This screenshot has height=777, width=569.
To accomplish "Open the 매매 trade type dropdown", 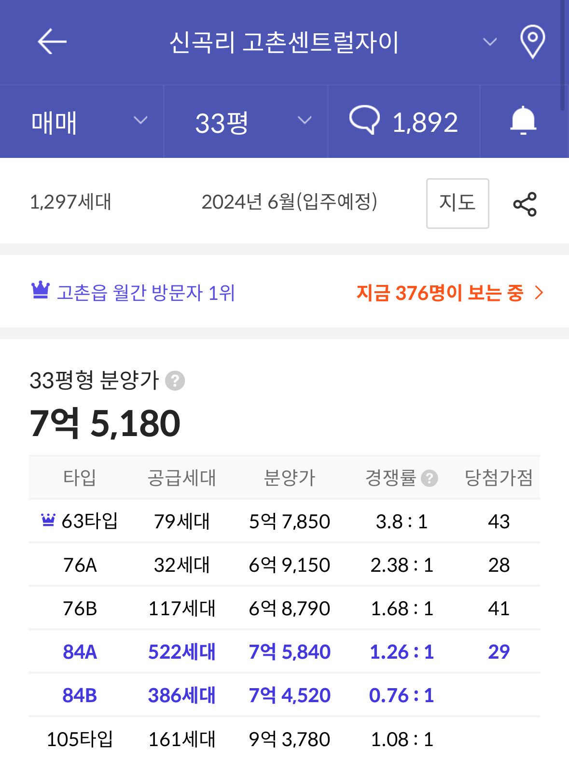I will pos(82,122).
